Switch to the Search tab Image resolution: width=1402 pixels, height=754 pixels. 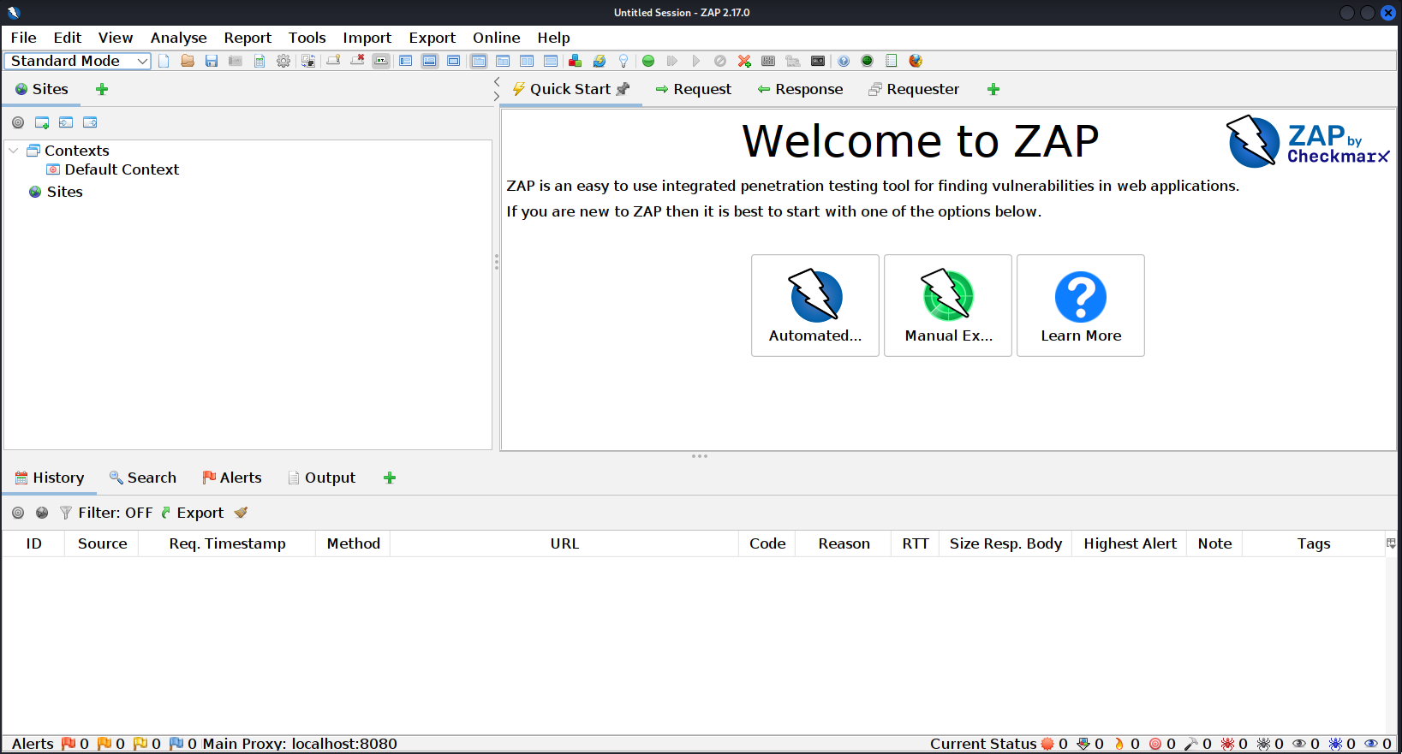click(143, 478)
